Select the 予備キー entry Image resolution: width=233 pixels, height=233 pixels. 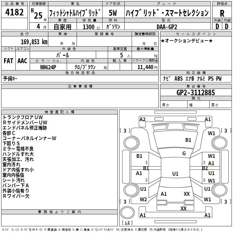[x=11, y=78]
